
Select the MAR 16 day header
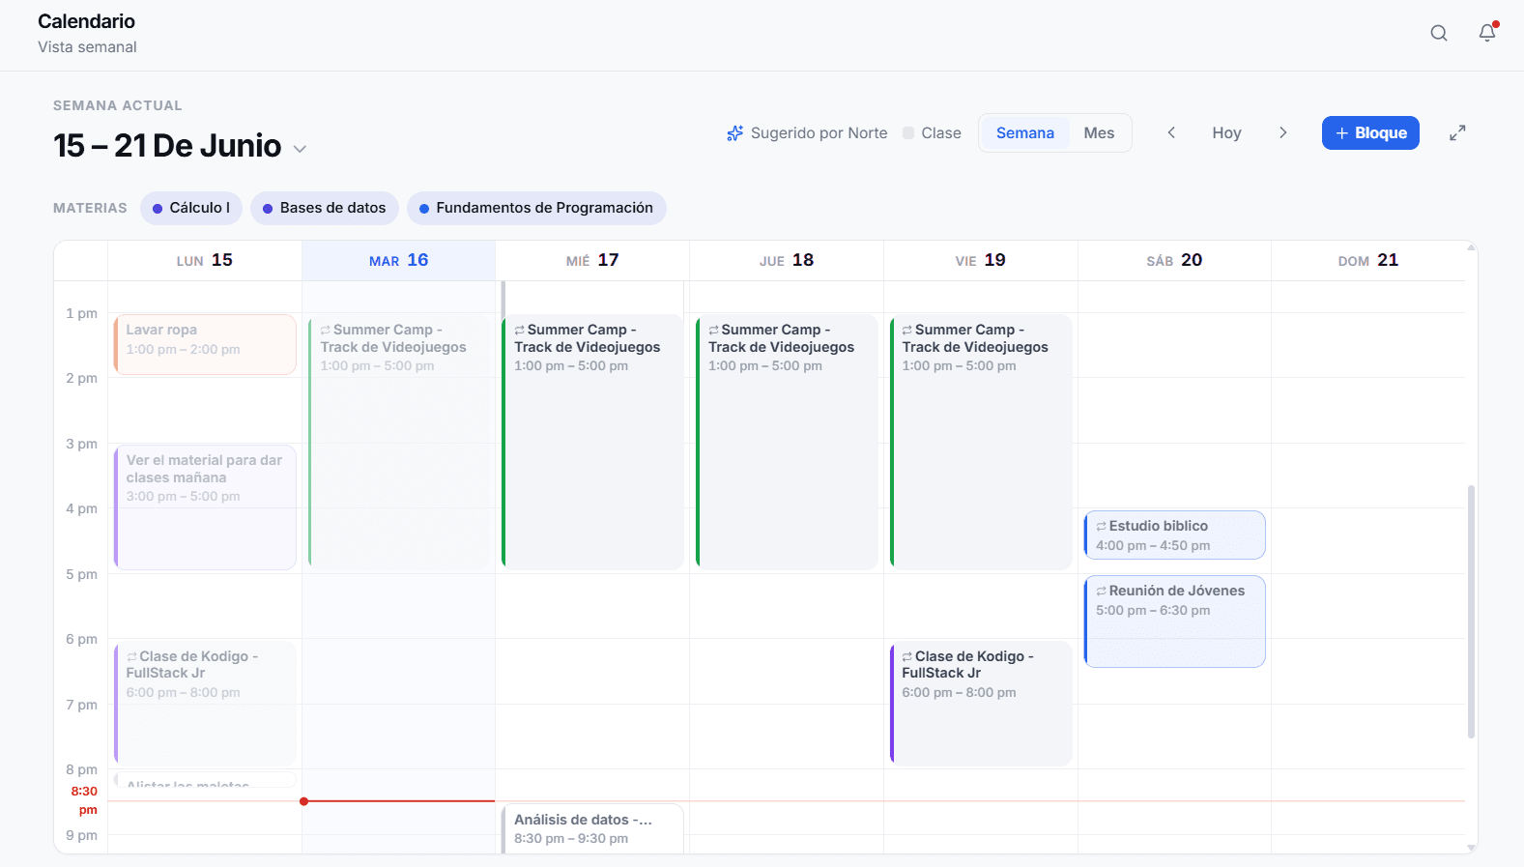point(398,260)
